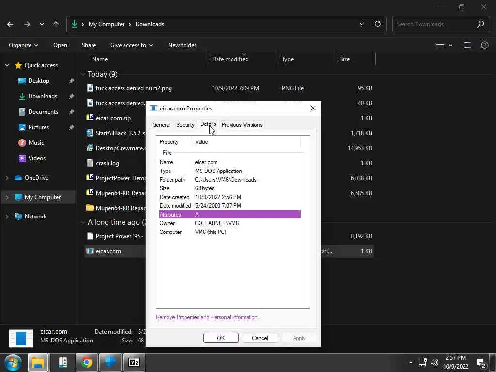Click Cancel in eicar.com Properties

pyautogui.click(x=260, y=338)
